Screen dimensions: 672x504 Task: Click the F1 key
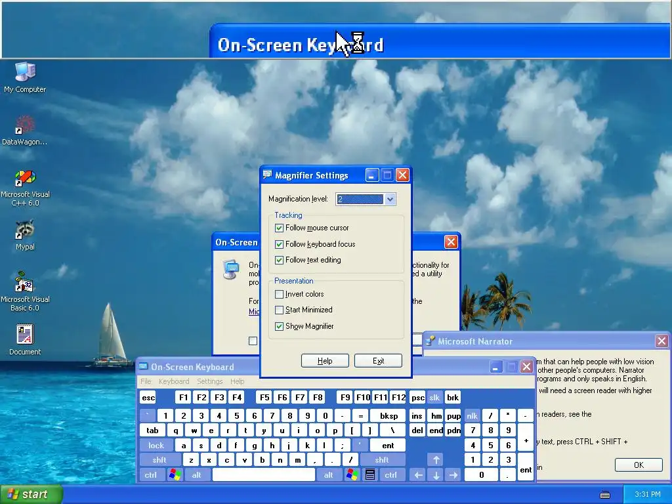click(x=184, y=398)
